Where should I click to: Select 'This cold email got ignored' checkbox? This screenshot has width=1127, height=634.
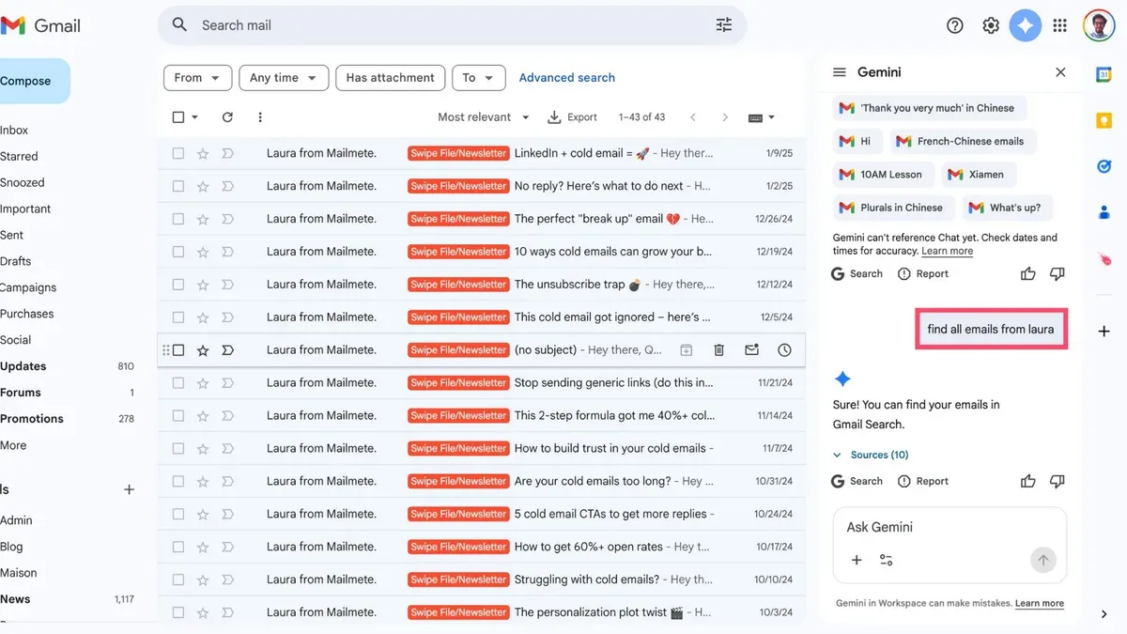coord(178,317)
